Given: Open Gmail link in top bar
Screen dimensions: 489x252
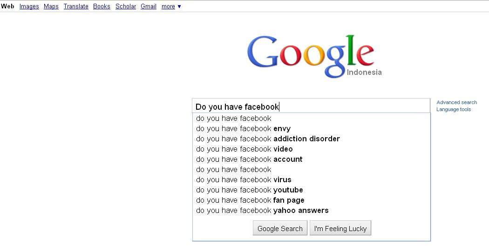Looking at the screenshot, I should click(149, 6).
